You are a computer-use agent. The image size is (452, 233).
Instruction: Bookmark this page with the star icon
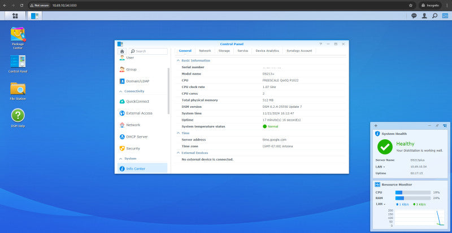[x=411, y=5]
